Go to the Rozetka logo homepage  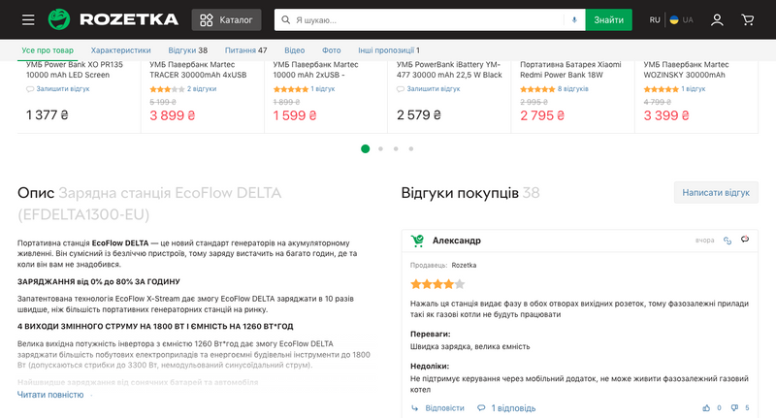click(x=113, y=19)
